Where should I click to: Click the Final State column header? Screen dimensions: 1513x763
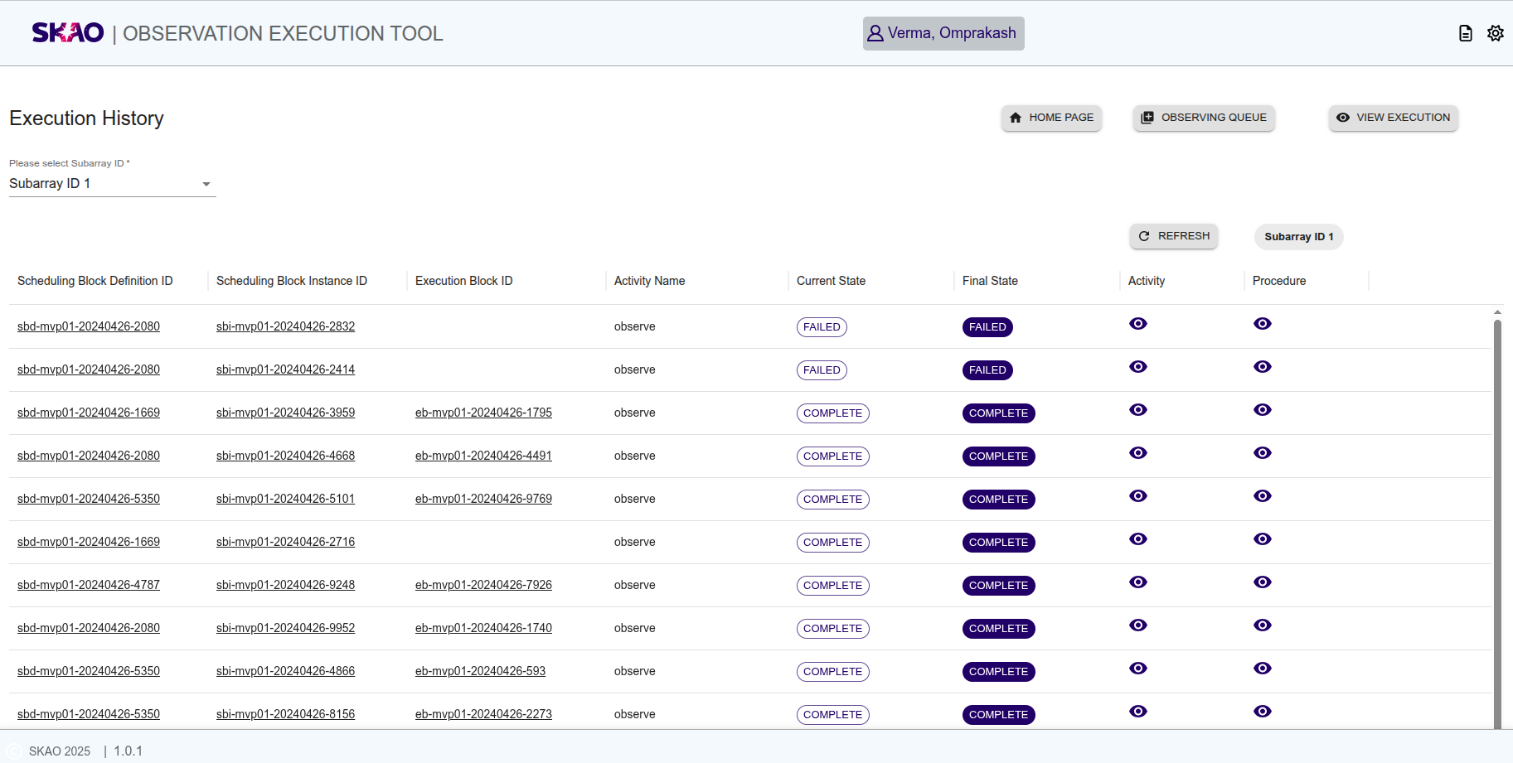point(990,281)
